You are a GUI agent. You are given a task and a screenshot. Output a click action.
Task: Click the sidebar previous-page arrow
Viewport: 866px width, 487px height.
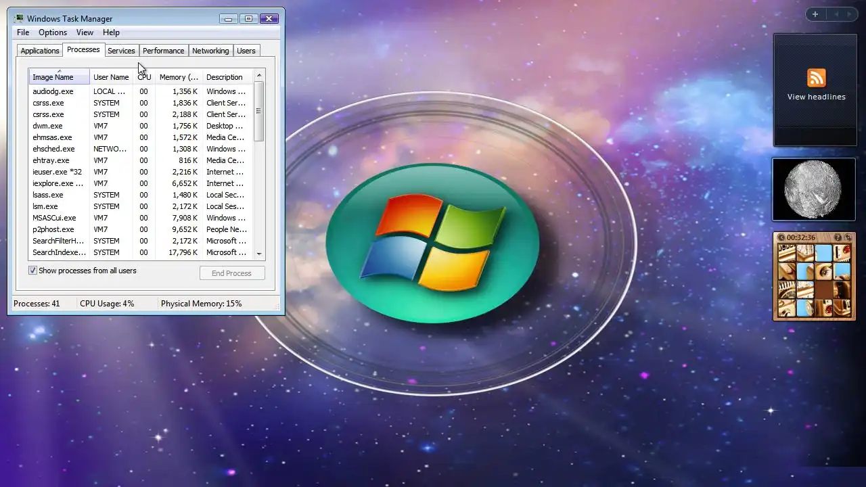pyautogui.click(x=836, y=14)
